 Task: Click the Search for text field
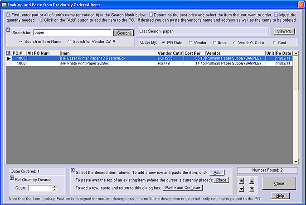point(72,33)
